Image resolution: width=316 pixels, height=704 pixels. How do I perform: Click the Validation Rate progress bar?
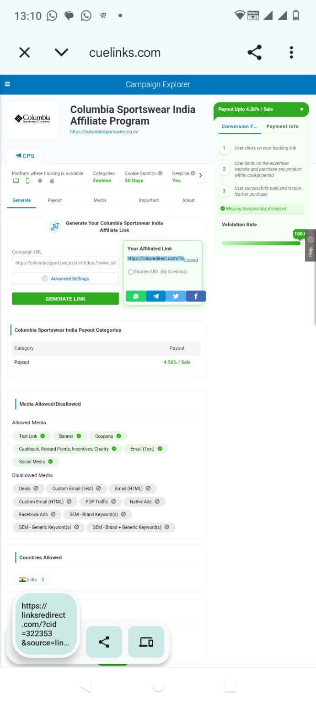point(261,243)
